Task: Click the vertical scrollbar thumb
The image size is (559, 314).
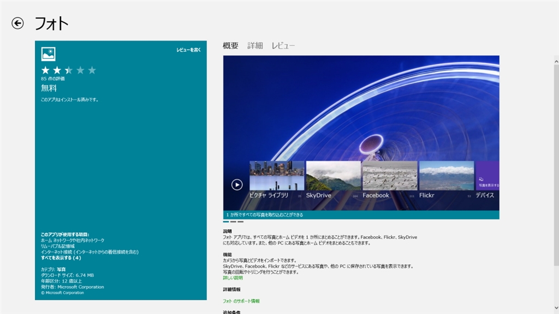Action: pos(556,165)
